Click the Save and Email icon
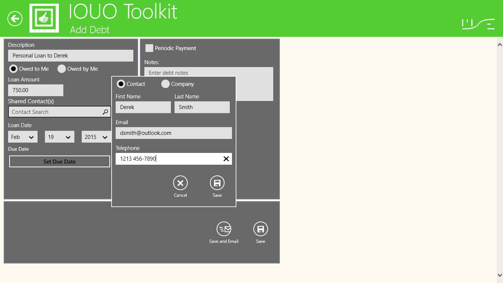 [x=224, y=229]
